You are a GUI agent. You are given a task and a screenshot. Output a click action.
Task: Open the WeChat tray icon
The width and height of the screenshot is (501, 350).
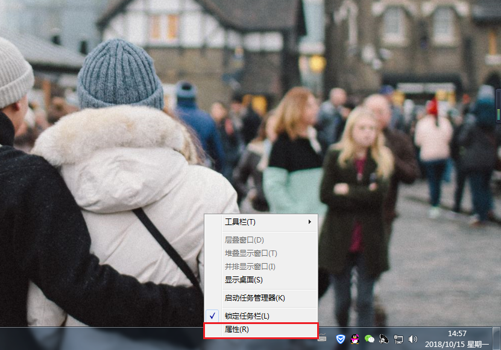point(370,339)
